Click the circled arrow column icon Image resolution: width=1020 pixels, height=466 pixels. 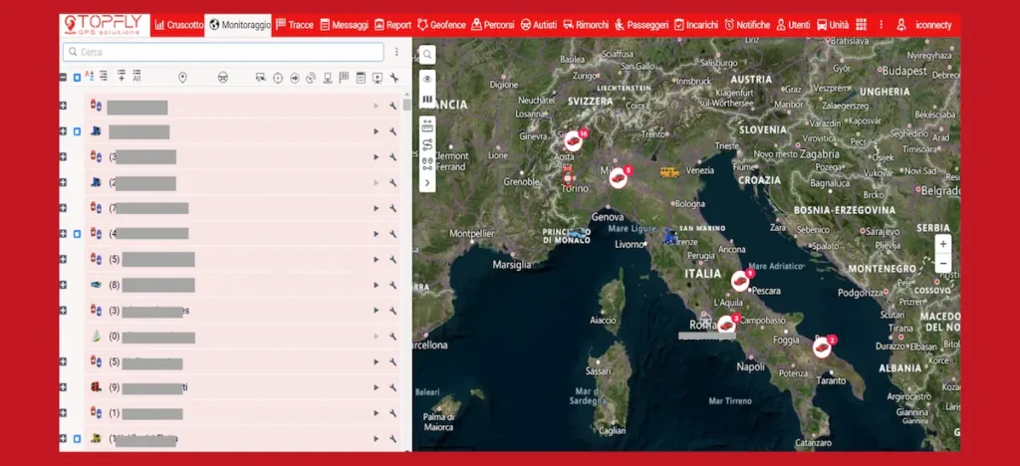295,78
